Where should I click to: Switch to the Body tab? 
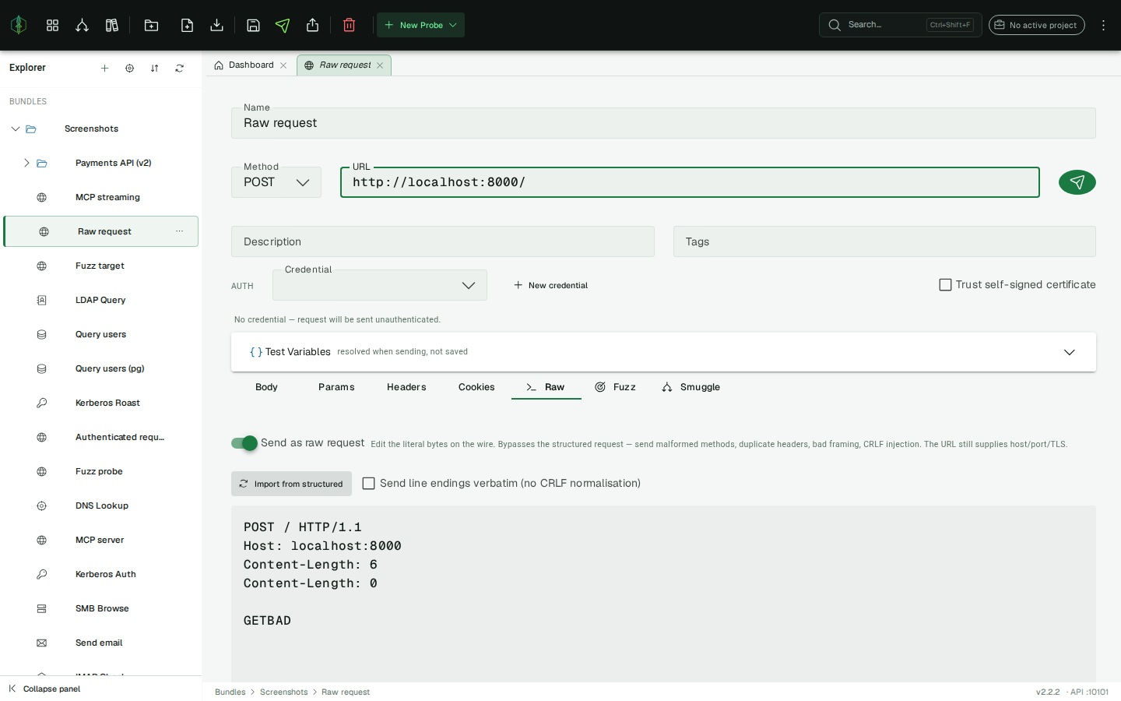click(x=266, y=387)
